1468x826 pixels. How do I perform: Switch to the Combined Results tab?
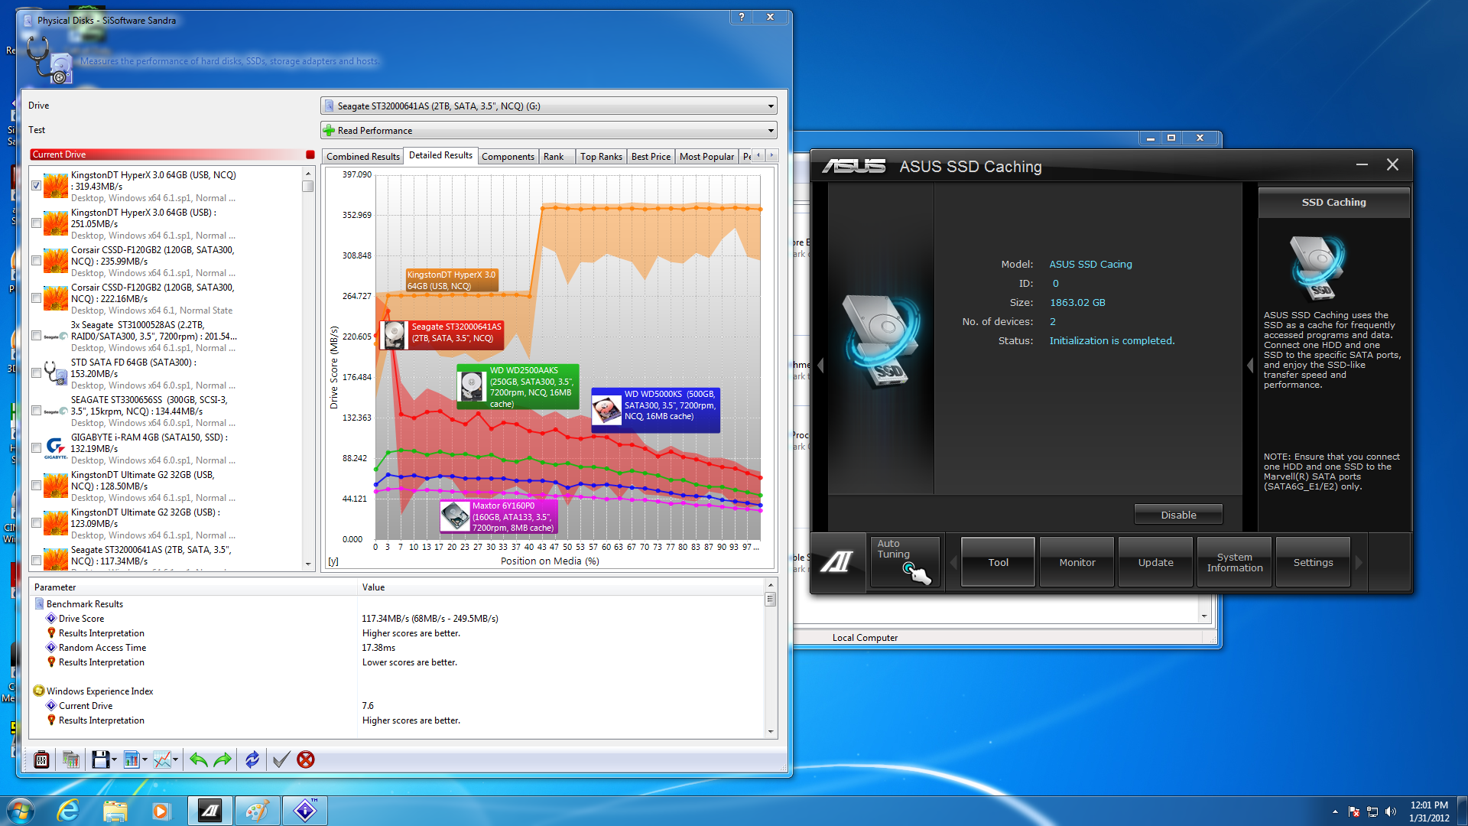(362, 157)
